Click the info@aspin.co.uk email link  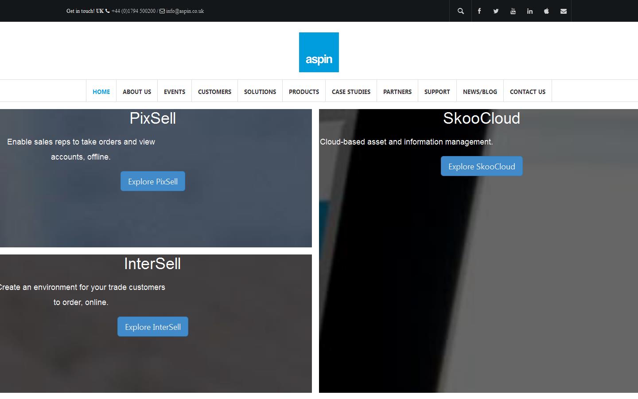(185, 11)
